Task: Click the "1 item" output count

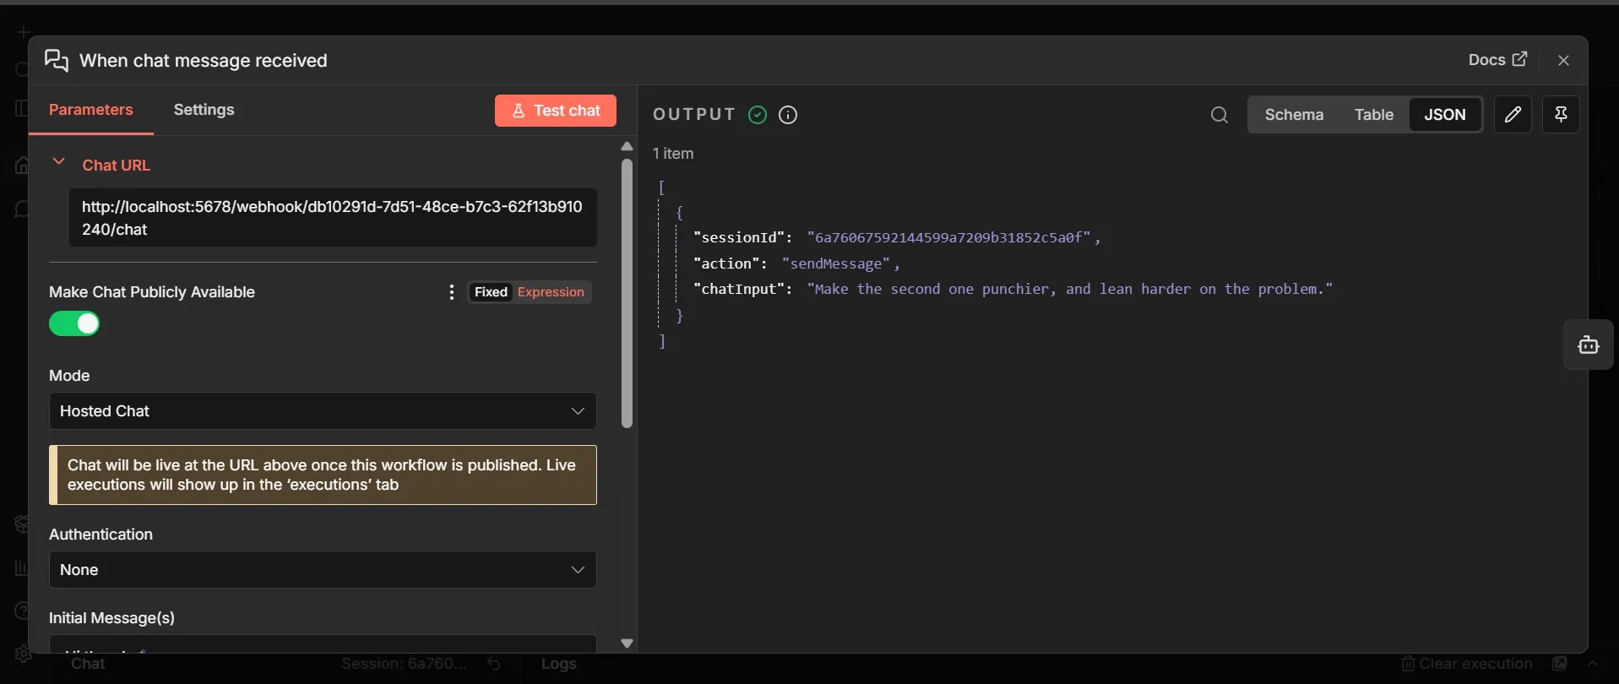Action: pyautogui.click(x=673, y=154)
